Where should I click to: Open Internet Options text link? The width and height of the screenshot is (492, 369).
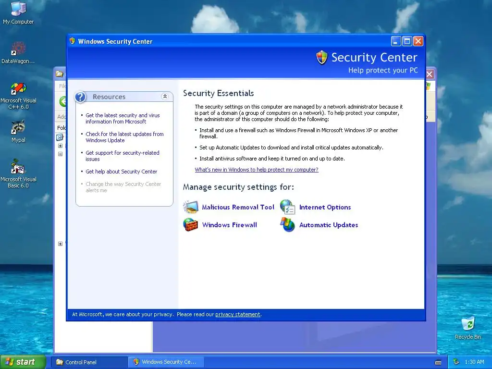click(x=325, y=207)
